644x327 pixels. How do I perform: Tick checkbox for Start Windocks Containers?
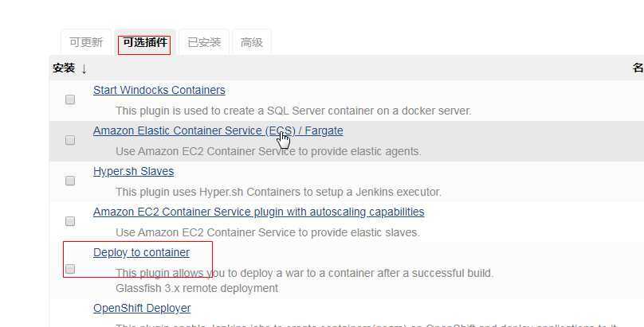tap(70, 99)
